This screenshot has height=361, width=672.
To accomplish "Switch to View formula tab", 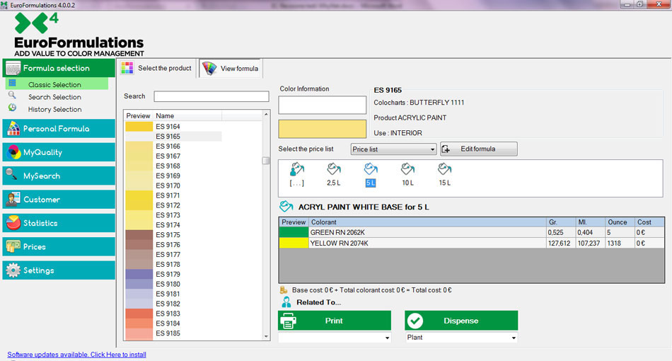I will click(231, 68).
